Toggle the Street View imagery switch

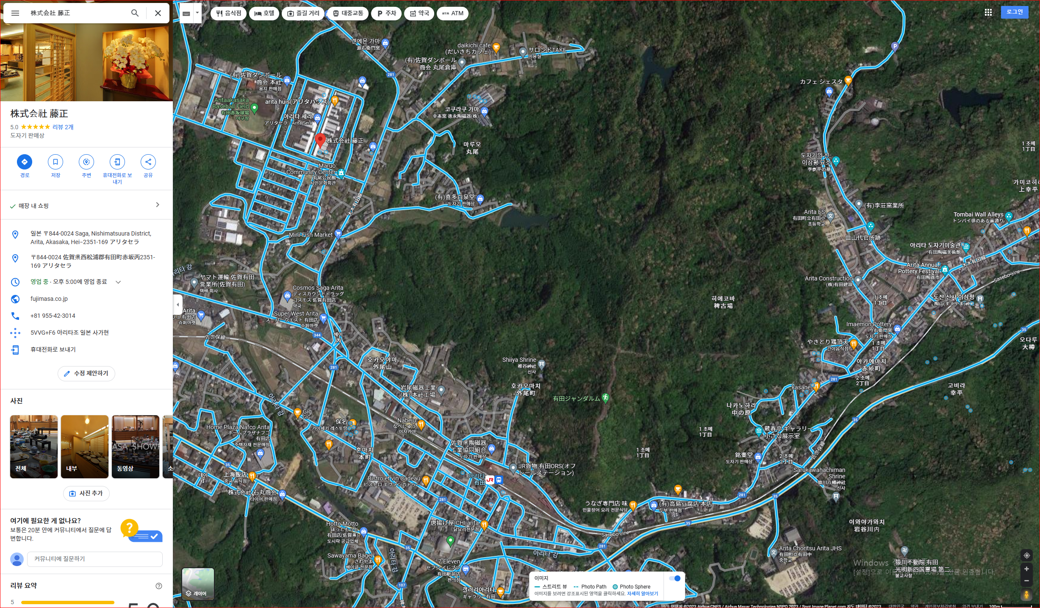click(675, 578)
